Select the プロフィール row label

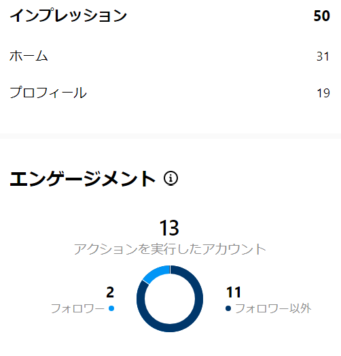[48, 93]
